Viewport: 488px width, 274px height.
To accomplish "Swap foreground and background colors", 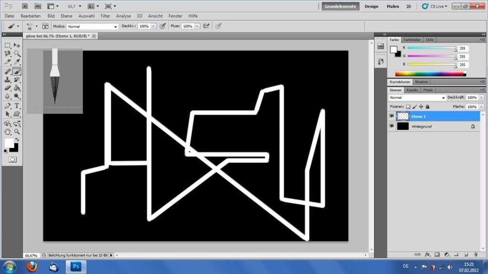I will [17, 139].
